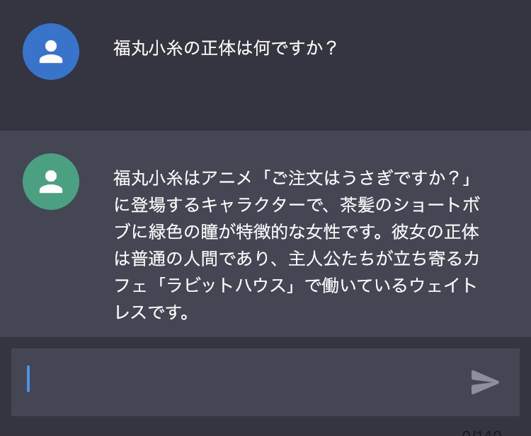Image resolution: width=531 pixels, height=436 pixels.
Task: Click the phrase 茶髪のショートボ
Action: point(410,205)
